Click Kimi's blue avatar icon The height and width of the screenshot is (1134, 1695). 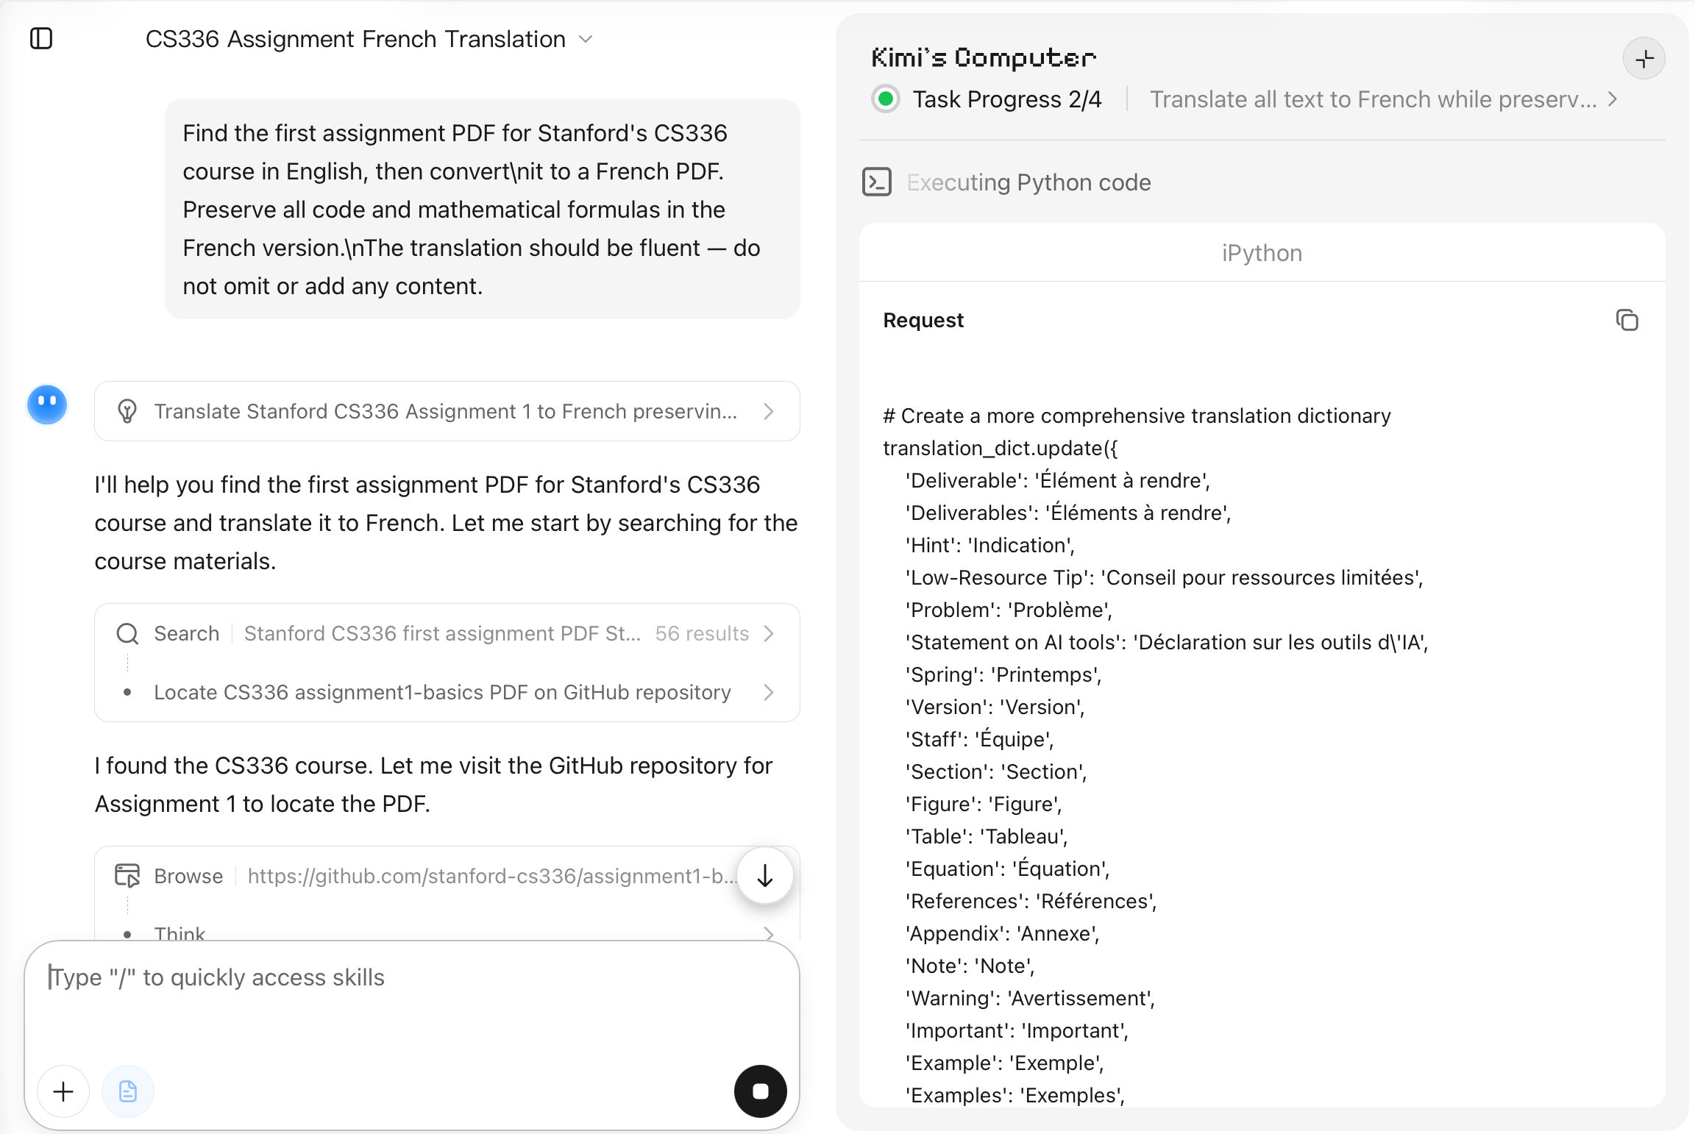tap(47, 404)
